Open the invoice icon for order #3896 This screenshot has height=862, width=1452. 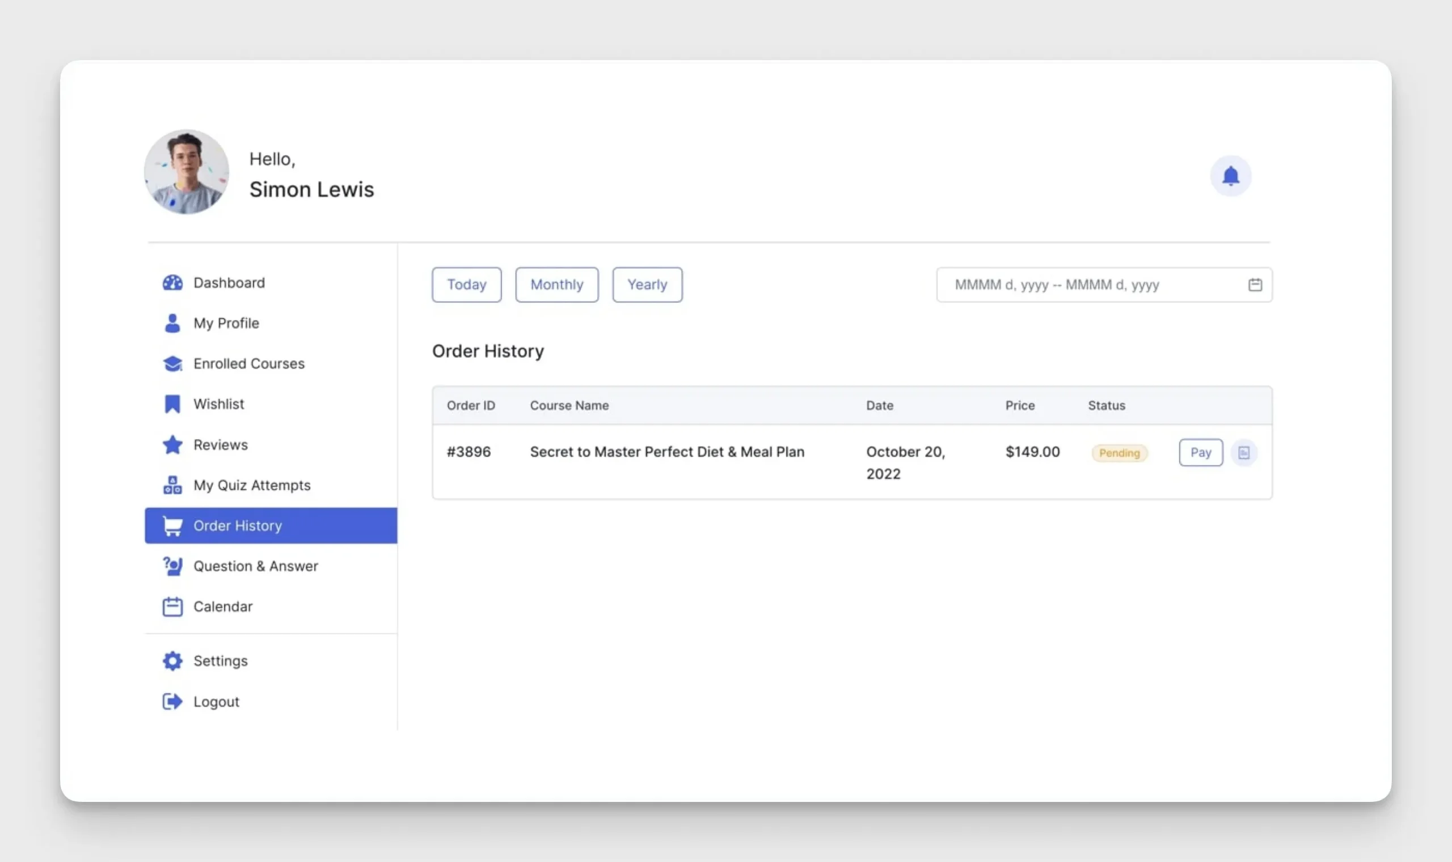coord(1244,452)
